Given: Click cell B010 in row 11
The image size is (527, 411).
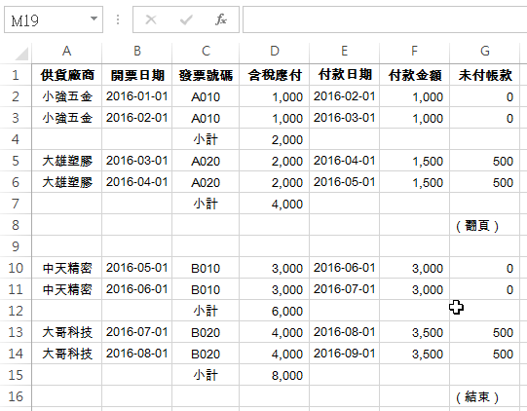Looking at the screenshot, I should [x=206, y=289].
